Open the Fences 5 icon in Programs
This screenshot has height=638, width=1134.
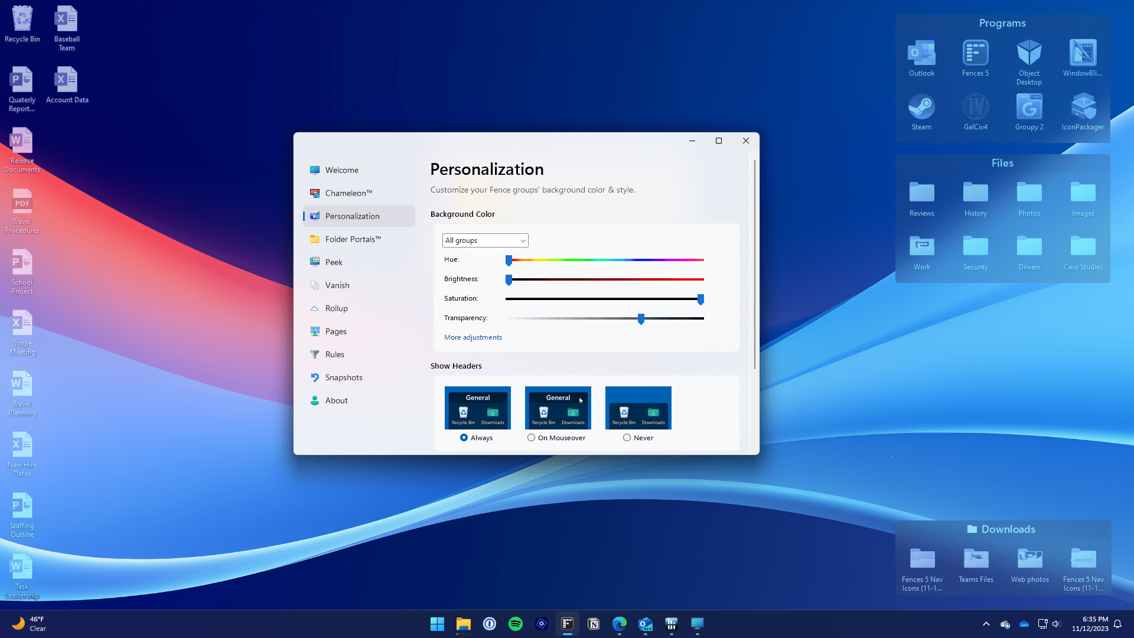(x=975, y=58)
